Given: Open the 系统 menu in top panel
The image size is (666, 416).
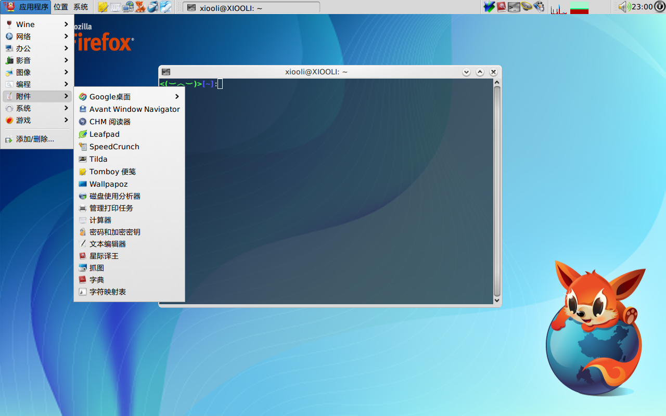Looking at the screenshot, I should click(81, 7).
